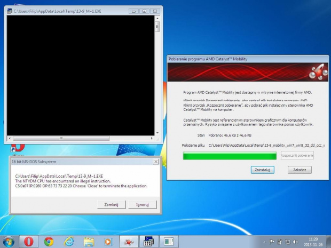Click the power status tray icon
This screenshot has height=248, width=331.
[x=280, y=242]
